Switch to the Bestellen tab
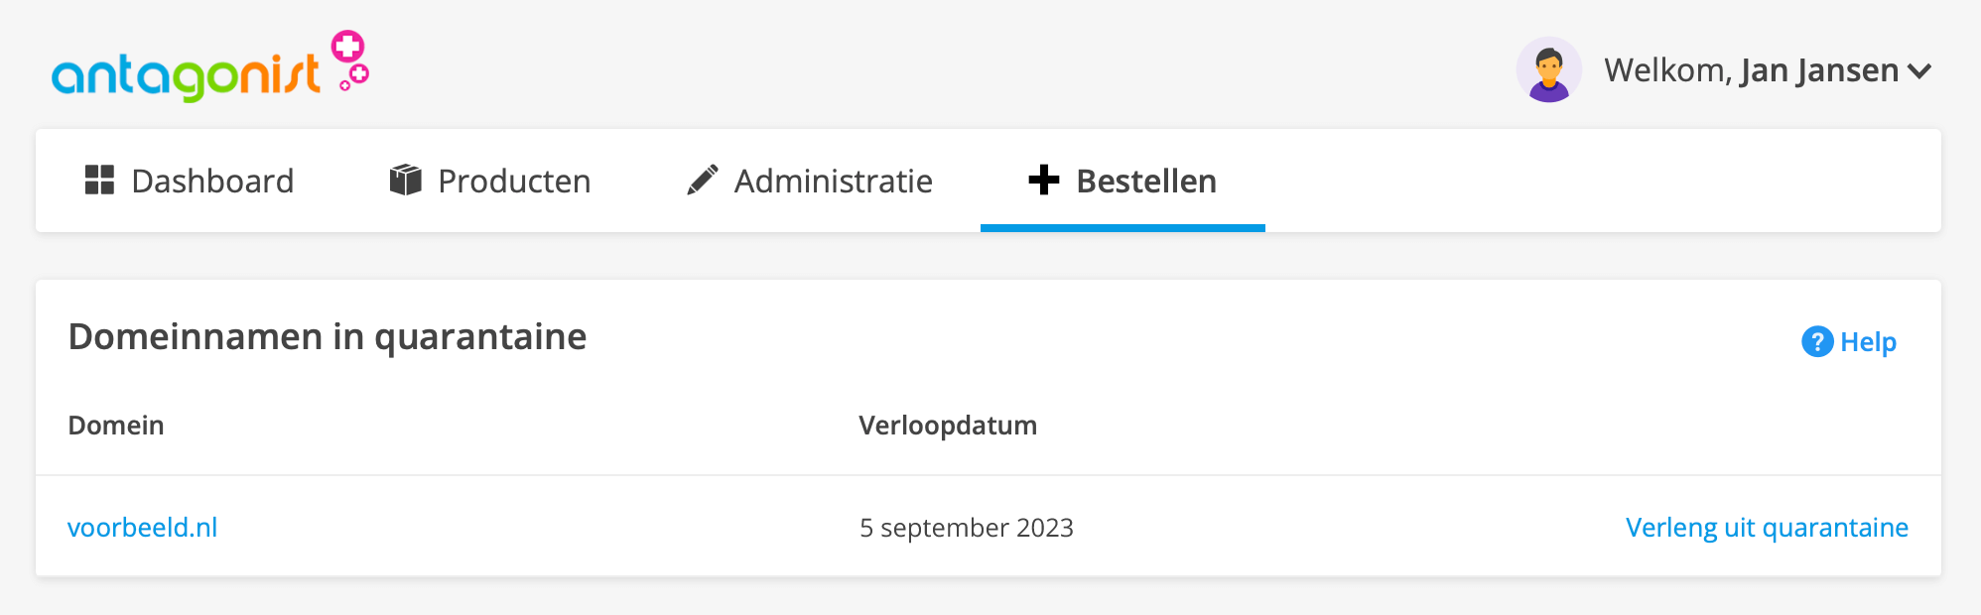The width and height of the screenshot is (1981, 615). (1146, 182)
